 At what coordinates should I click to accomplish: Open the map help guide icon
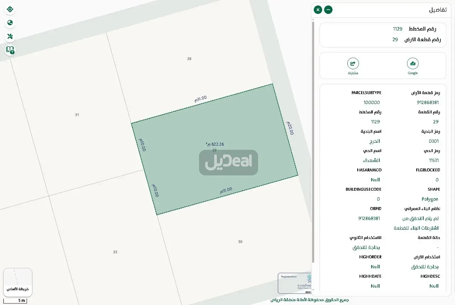10,50
